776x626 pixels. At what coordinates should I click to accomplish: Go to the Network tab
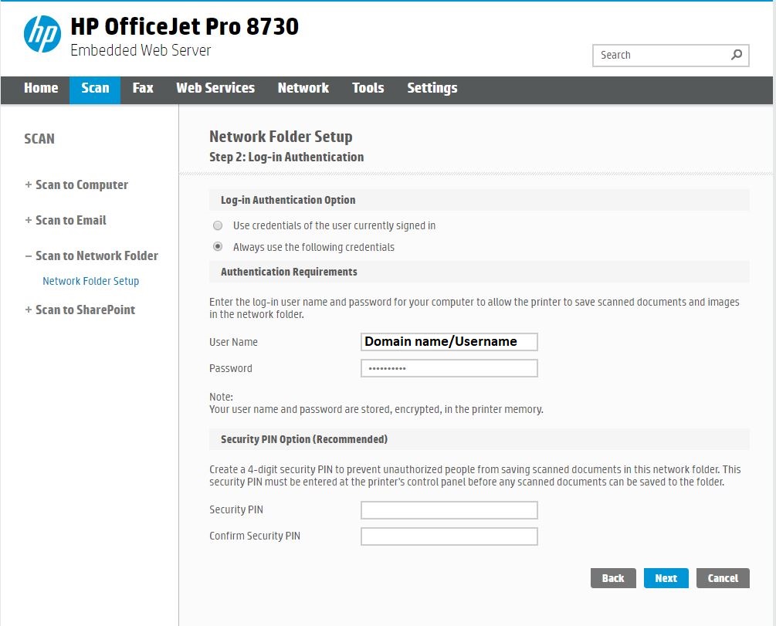click(x=303, y=89)
